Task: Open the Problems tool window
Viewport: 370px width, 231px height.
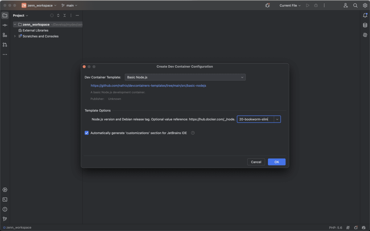Action: pos(5,209)
